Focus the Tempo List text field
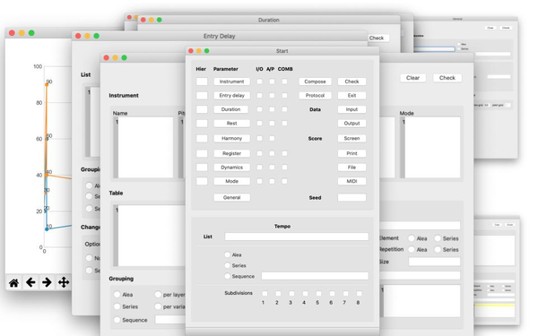This screenshot has height=336, width=538. click(x=297, y=237)
